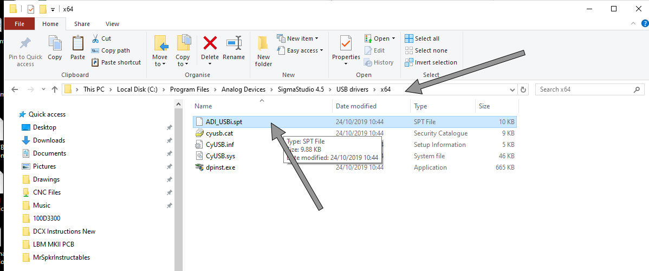
Task: Click Local Disk (C:) breadcrumb
Action: (x=137, y=89)
